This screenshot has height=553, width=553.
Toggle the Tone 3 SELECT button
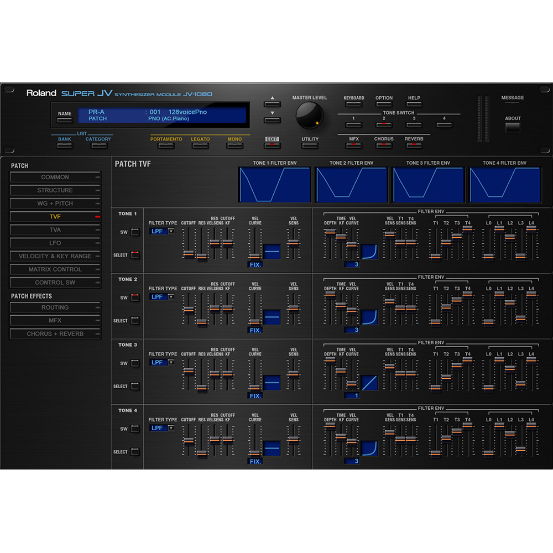135,386
